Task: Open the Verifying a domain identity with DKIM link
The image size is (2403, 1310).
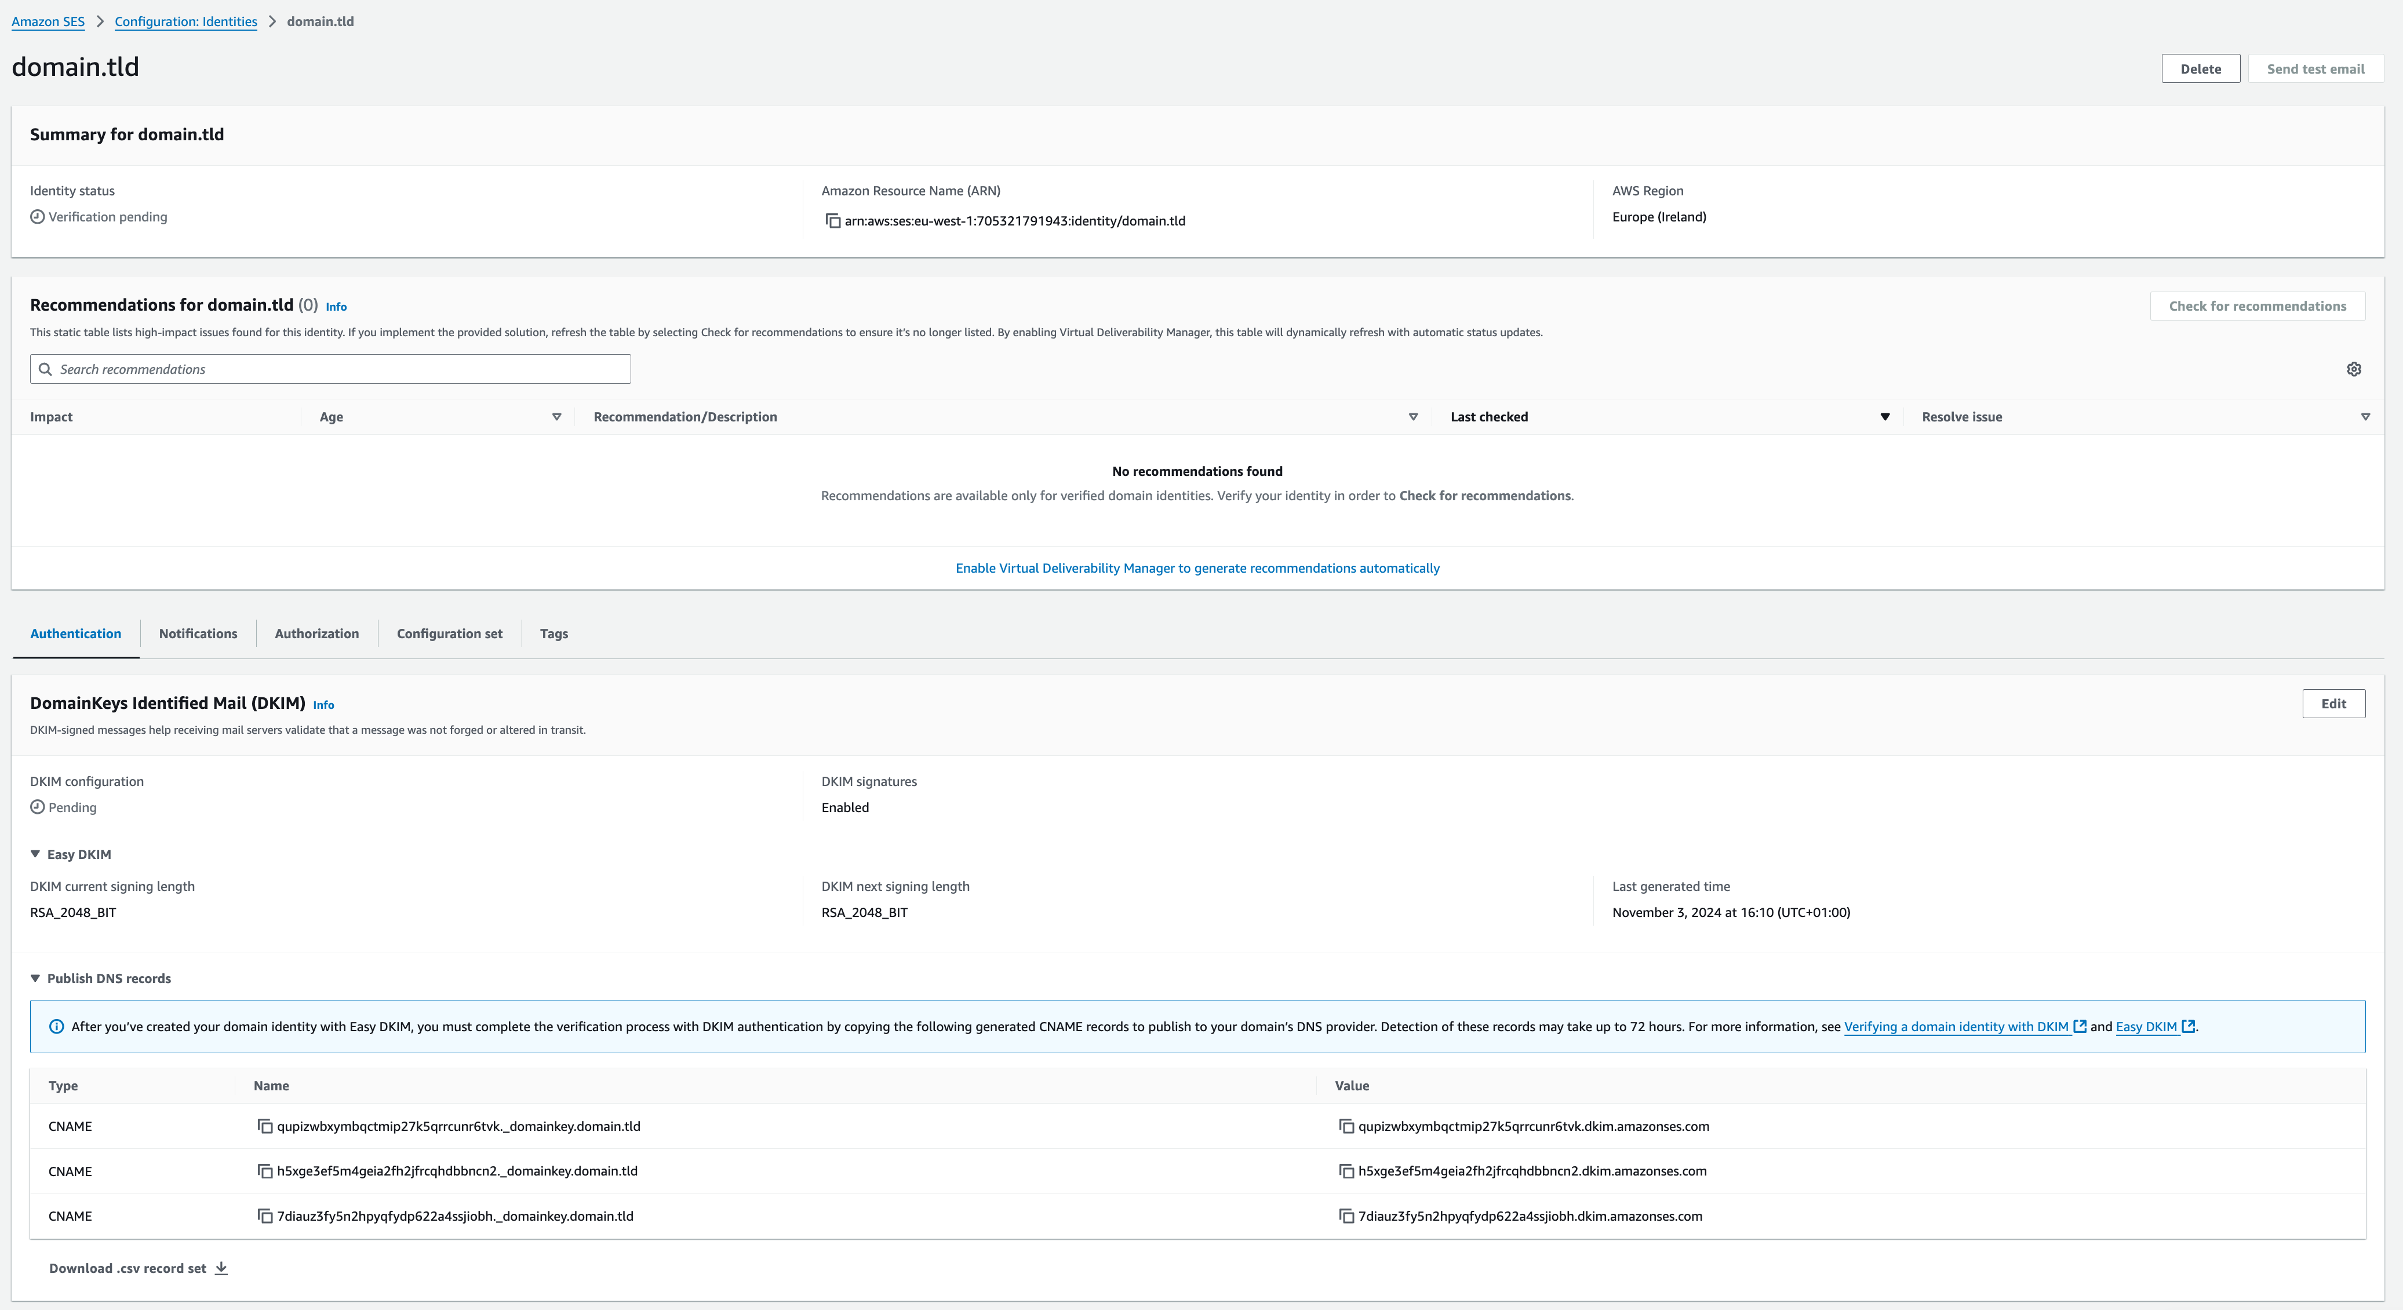Action: pyautogui.click(x=1955, y=1027)
